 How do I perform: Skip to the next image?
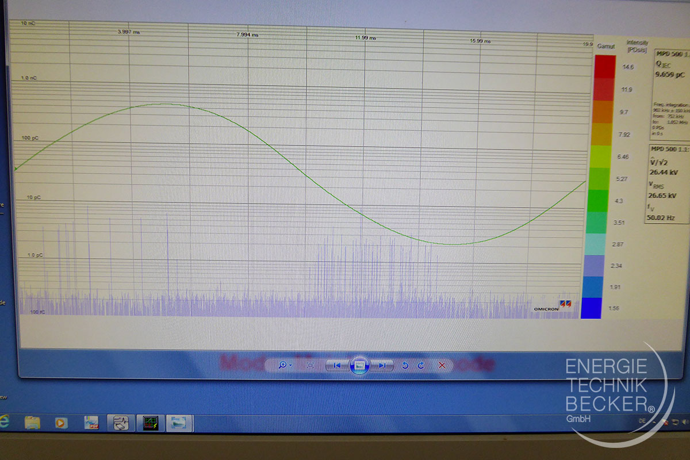(382, 365)
